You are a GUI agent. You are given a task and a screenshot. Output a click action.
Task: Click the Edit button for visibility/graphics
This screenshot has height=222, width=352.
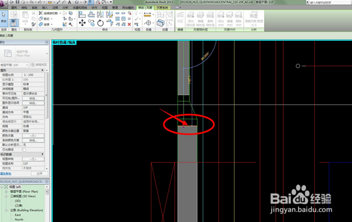click(33, 98)
